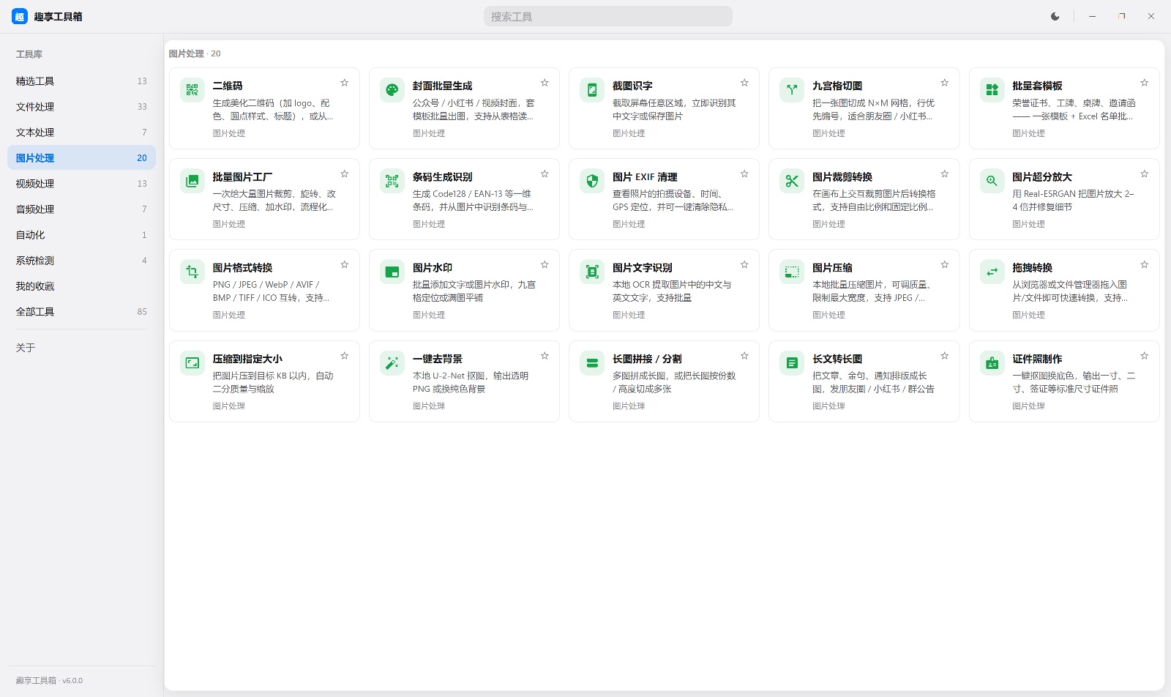Viewport: 1171px width, 697px height.
Task: Select the 文件处理 sidebar category
Action: (x=81, y=107)
